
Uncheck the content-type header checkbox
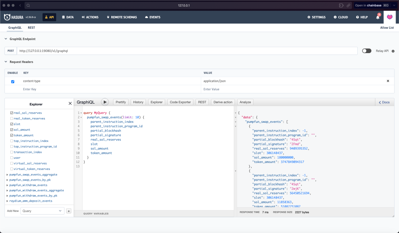pos(13,81)
